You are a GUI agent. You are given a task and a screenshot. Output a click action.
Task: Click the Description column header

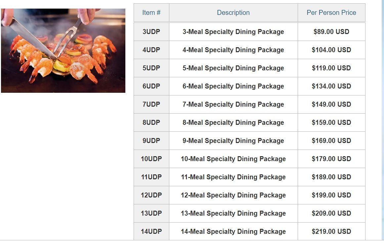[234, 13]
